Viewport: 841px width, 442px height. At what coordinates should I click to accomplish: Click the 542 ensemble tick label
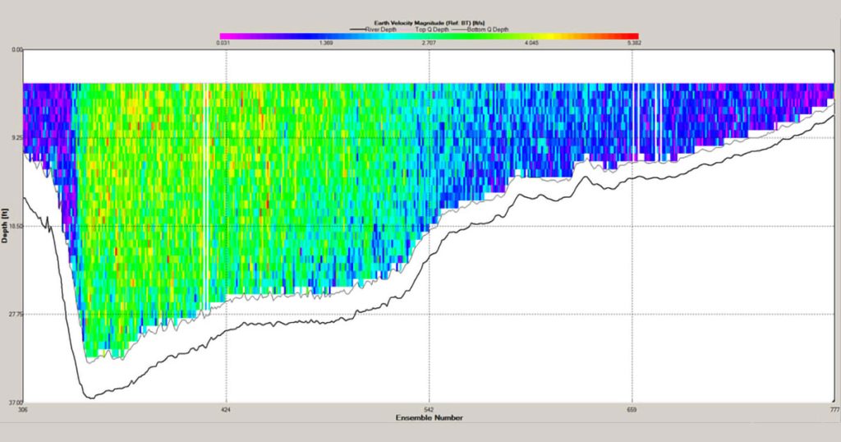tap(429, 409)
